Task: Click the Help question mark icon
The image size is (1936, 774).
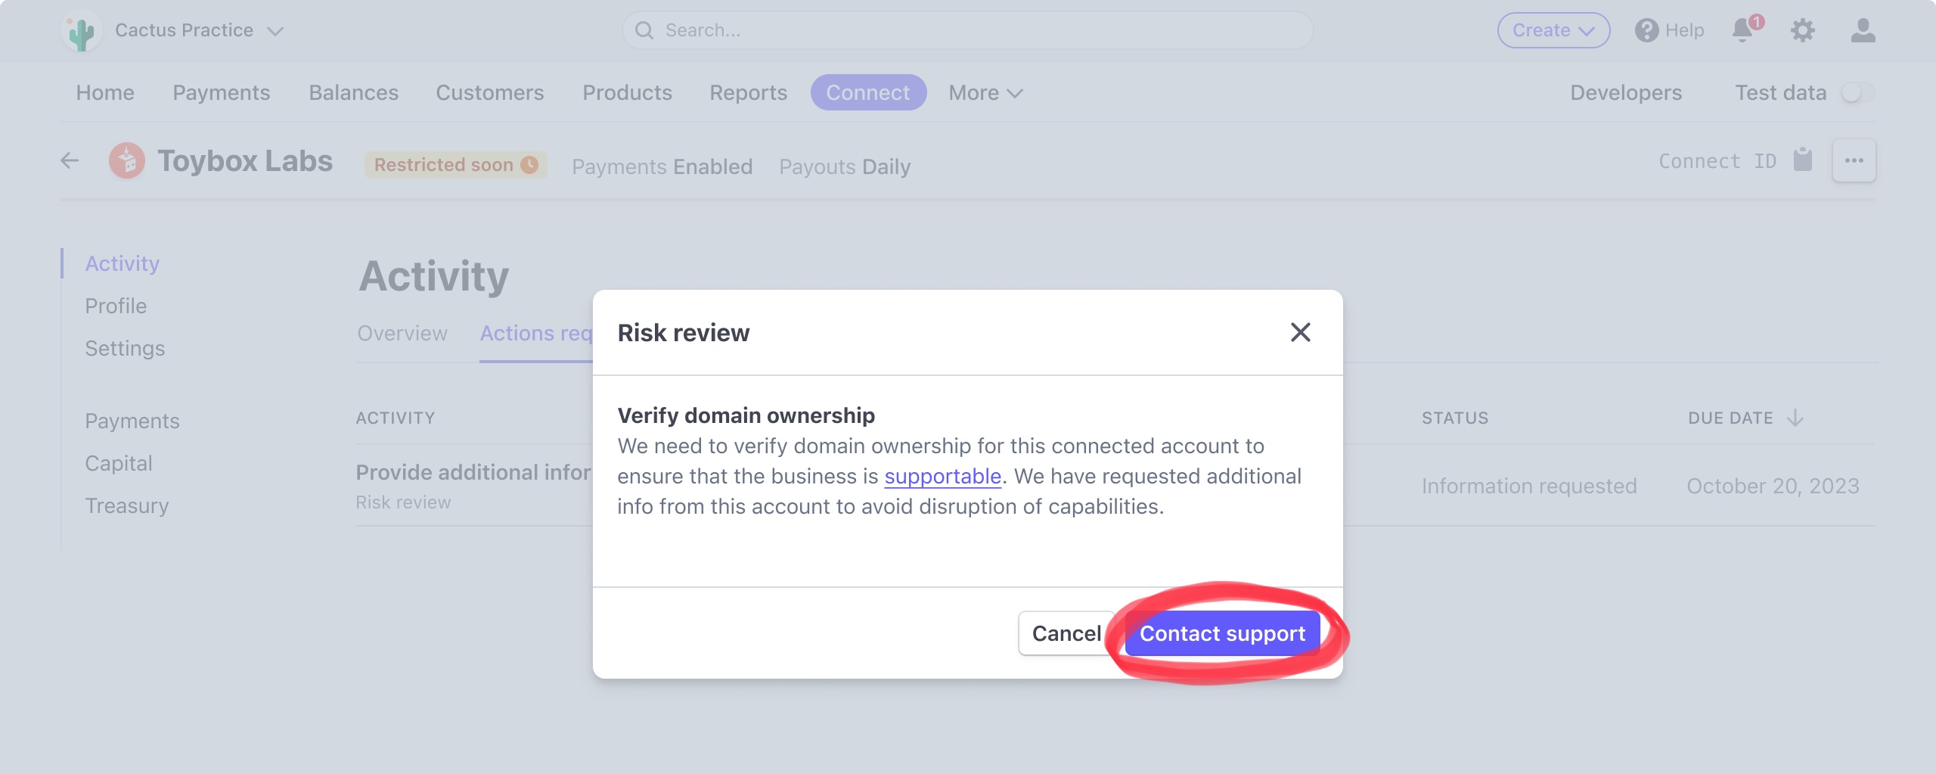Action: coord(1646,30)
